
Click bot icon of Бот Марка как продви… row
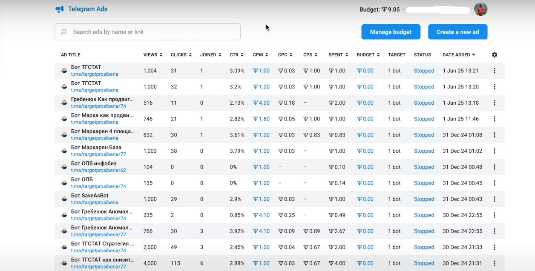pos(64,119)
